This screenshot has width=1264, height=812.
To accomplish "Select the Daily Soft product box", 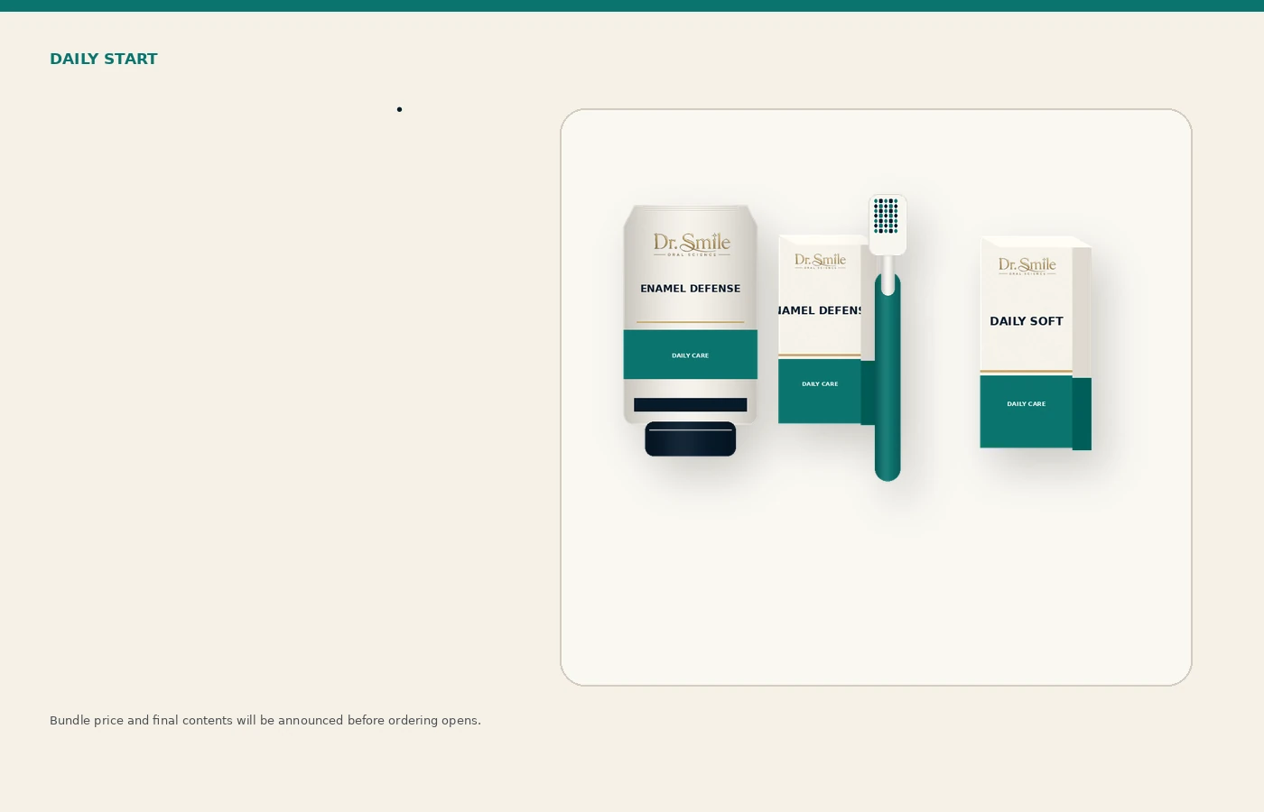I will tap(1036, 342).
